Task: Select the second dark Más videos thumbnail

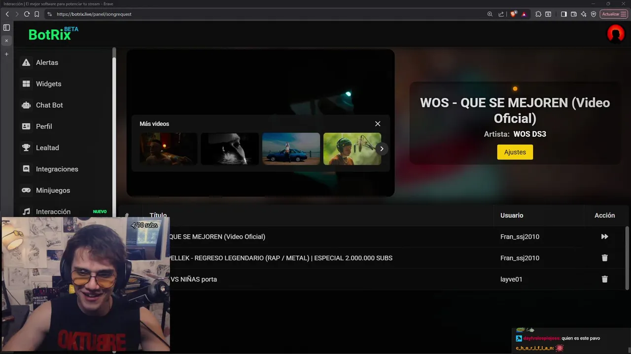Action: [x=230, y=148]
